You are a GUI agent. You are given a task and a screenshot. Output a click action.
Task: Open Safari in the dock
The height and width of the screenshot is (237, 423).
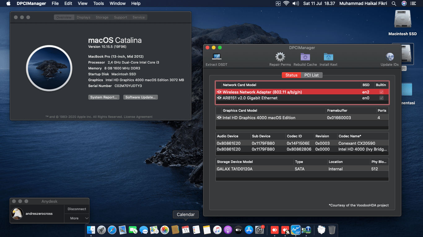(112, 230)
